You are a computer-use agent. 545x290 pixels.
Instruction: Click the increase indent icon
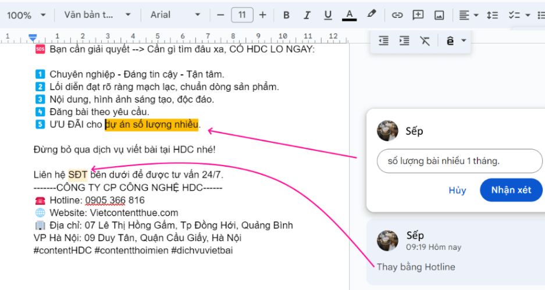[404, 41]
